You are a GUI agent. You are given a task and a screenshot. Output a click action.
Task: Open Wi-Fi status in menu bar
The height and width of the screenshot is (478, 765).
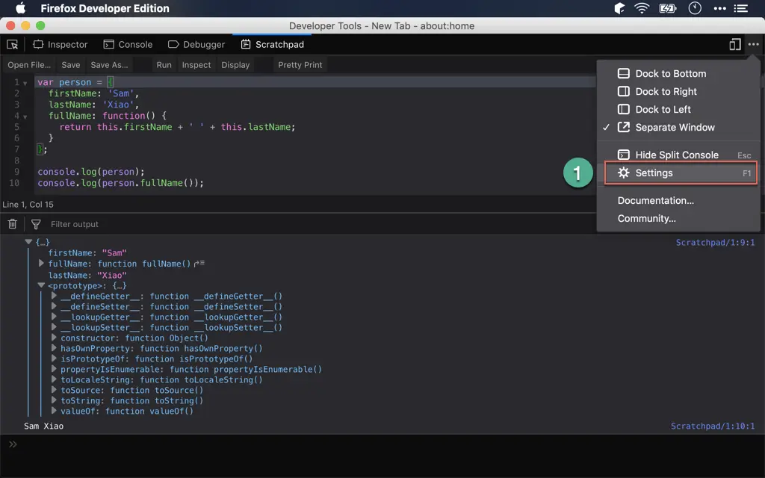(x=642, y=9)
